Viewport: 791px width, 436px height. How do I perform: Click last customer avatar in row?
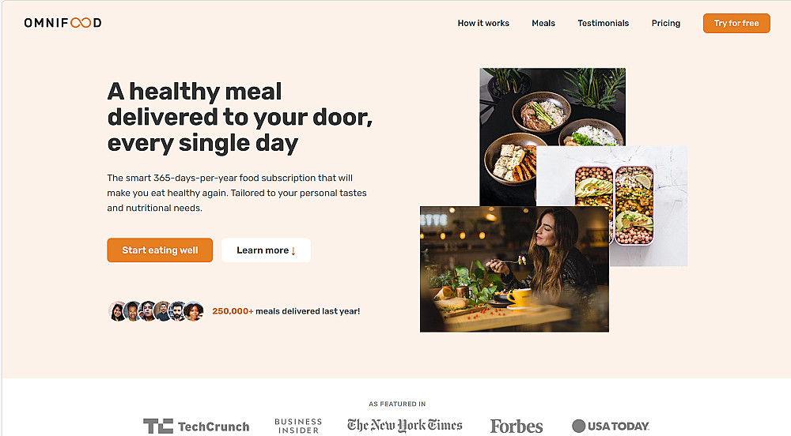(193, 311)
